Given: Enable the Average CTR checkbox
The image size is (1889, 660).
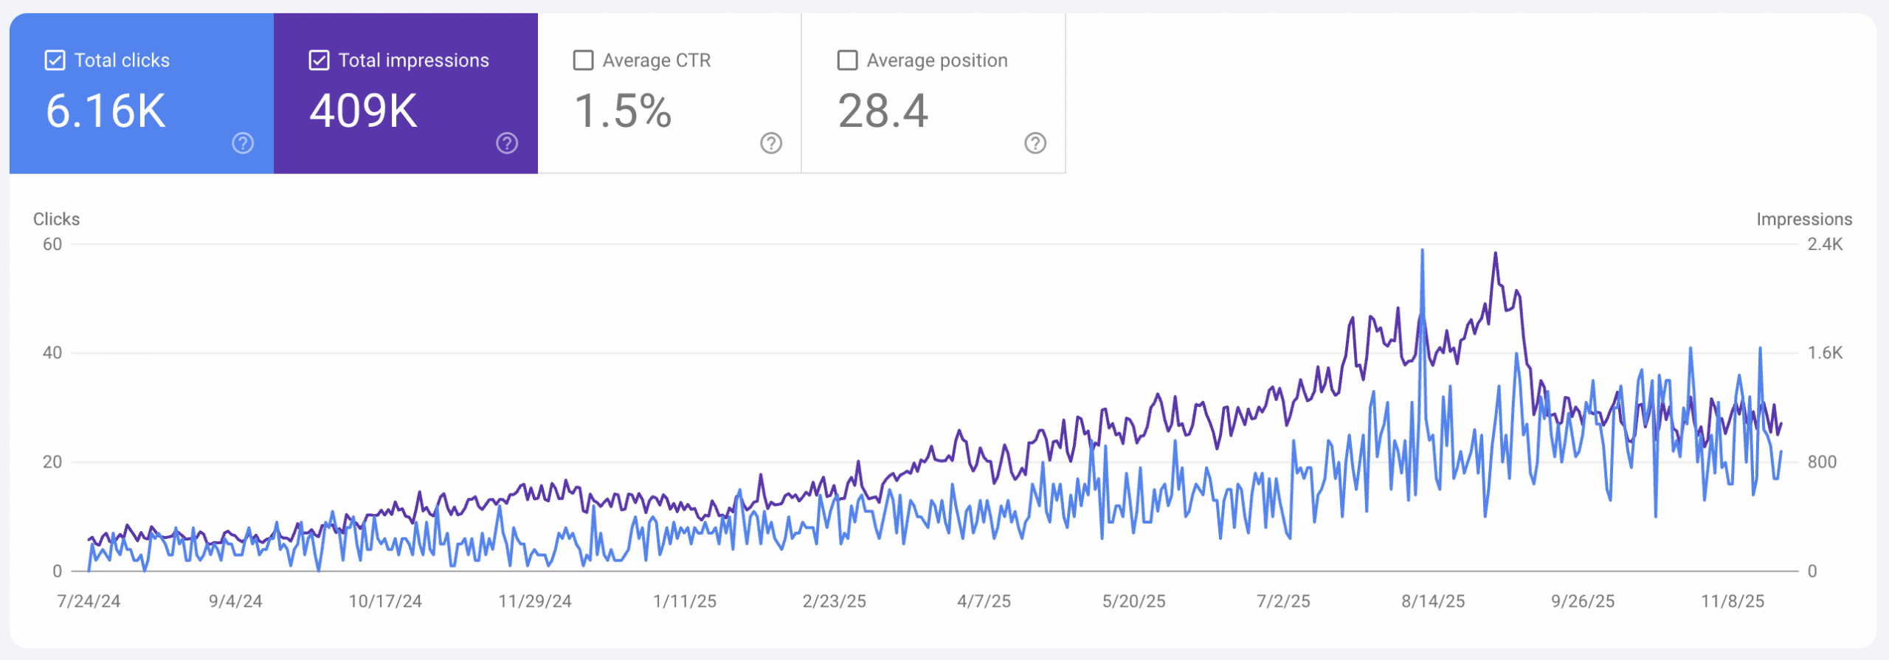Looking at the screenshot, I should pos(583,60).
